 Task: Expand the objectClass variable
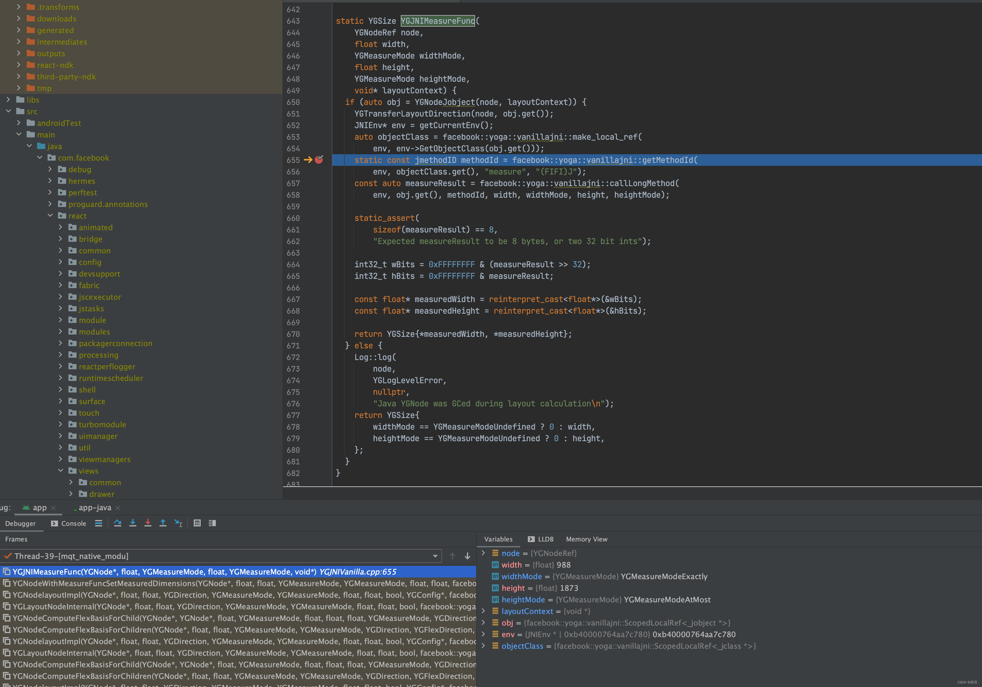tap(484, 646)
